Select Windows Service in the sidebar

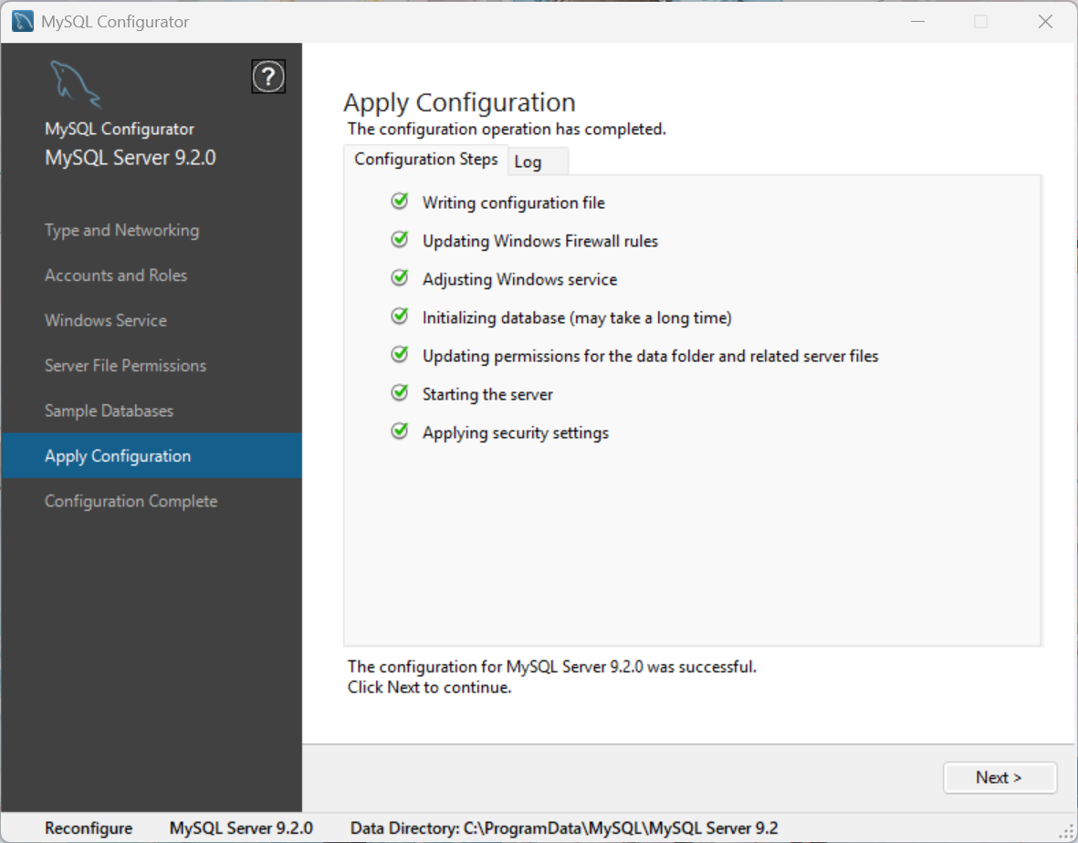click(106, 321)
